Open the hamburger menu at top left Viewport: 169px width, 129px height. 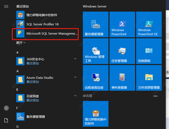click(6, 6)
